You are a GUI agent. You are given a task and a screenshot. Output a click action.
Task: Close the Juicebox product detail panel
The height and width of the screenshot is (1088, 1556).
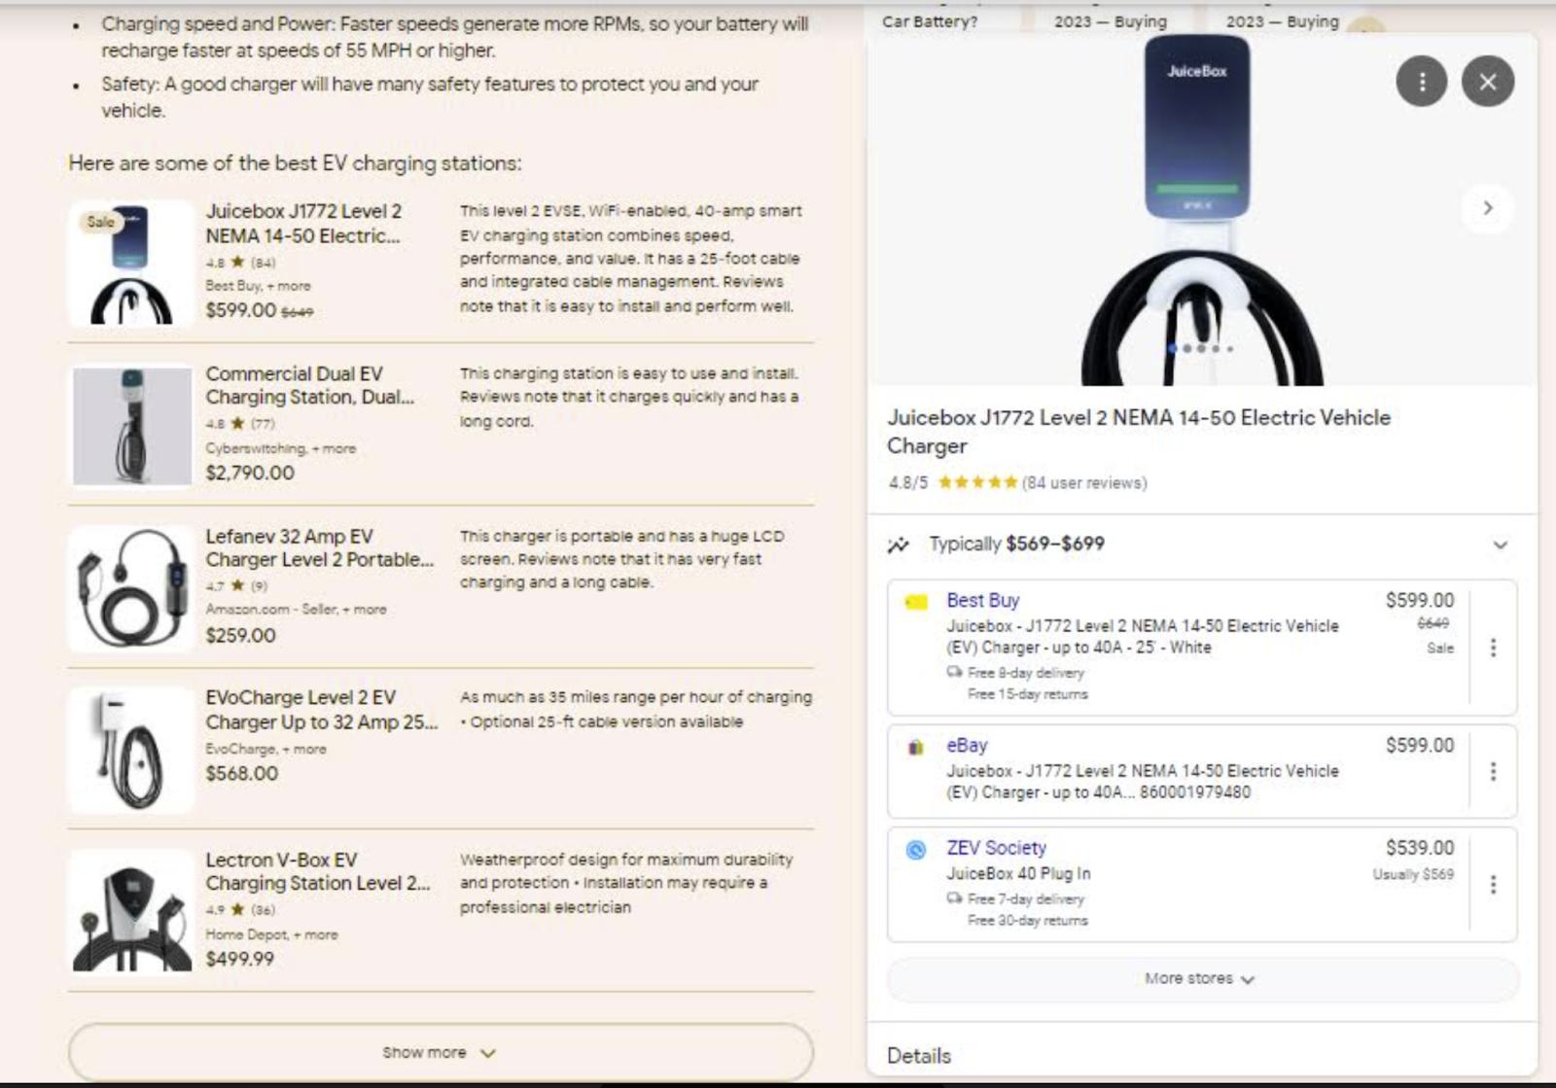pyautogui.click(x=1487, y=82)
